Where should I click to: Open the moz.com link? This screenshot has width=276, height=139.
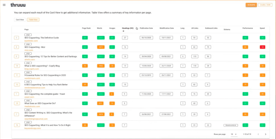point(28,50)
